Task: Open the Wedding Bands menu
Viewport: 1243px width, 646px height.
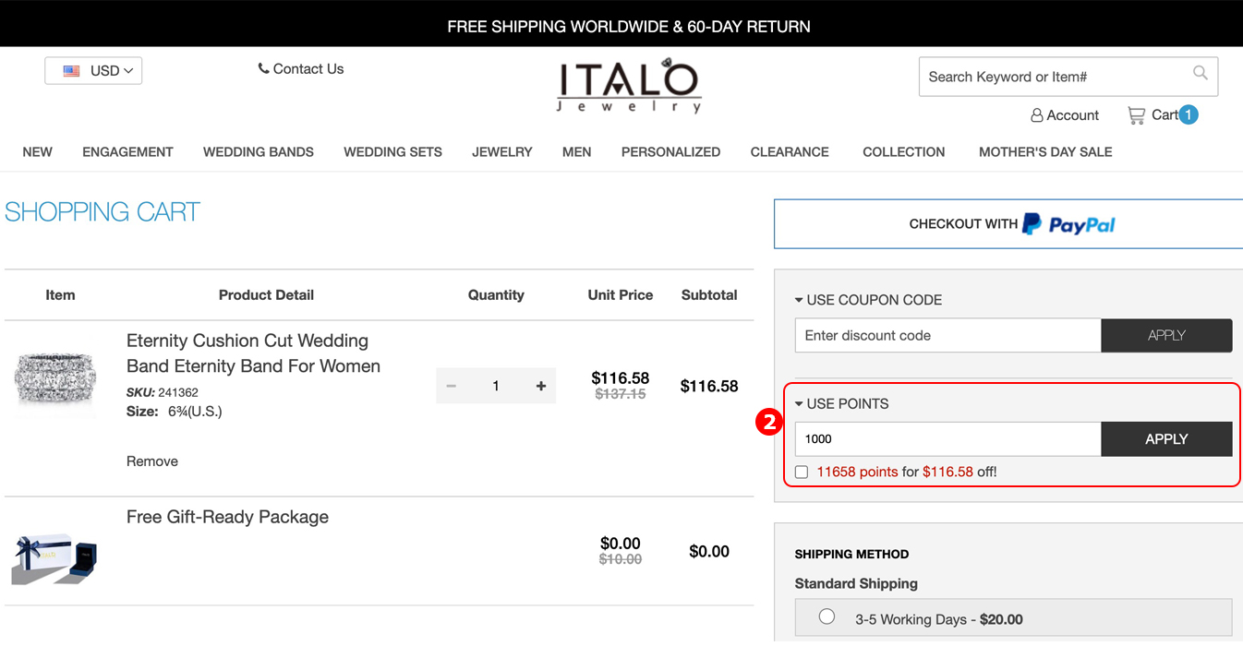Action: [259, 152]
